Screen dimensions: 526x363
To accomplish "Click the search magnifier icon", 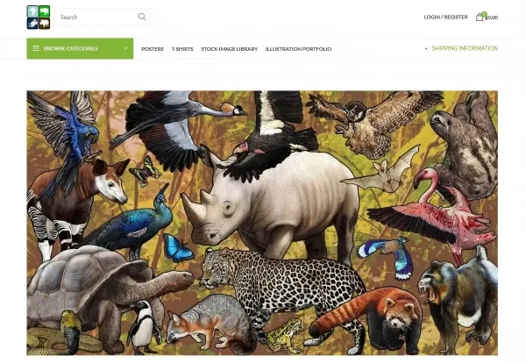I will pos(142,17).
